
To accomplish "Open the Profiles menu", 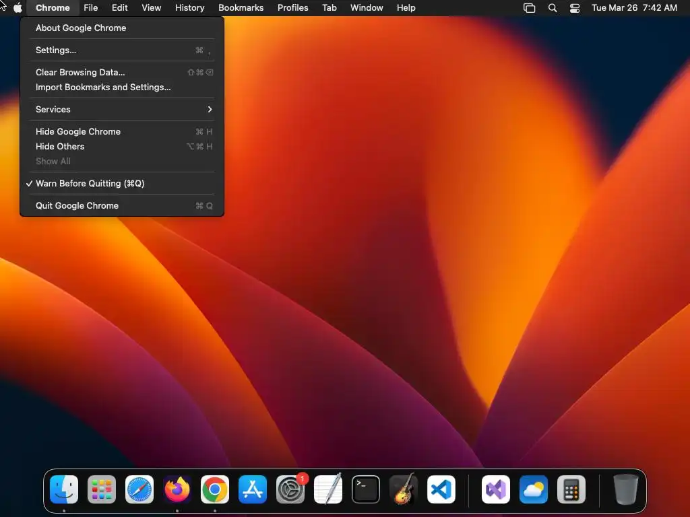I will [x=293, y=8].
